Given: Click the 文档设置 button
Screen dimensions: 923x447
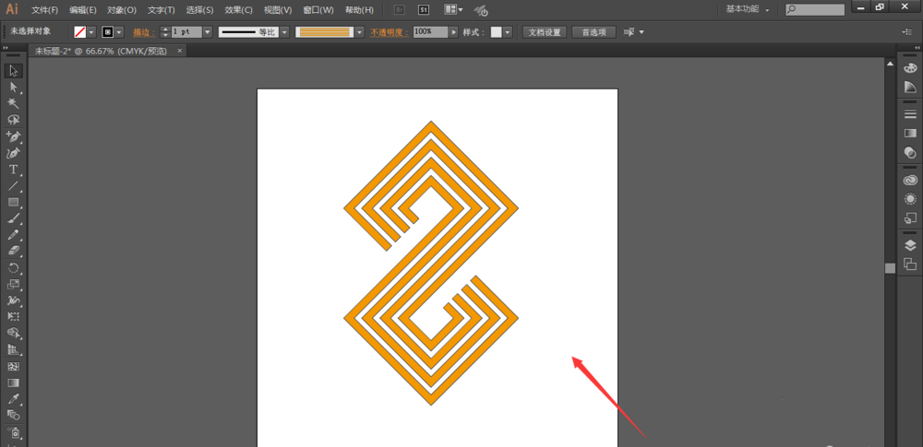Looking at the screenshot, I should pyautogui.click(x=545, y=32).
